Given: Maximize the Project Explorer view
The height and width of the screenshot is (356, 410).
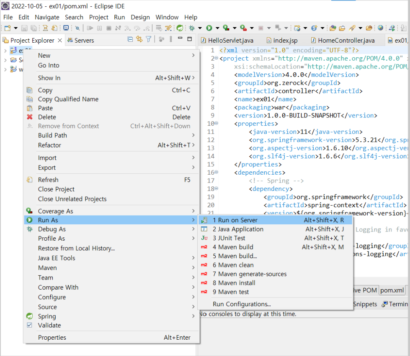Looking at the screenshot, I should (x=190, y=39).
